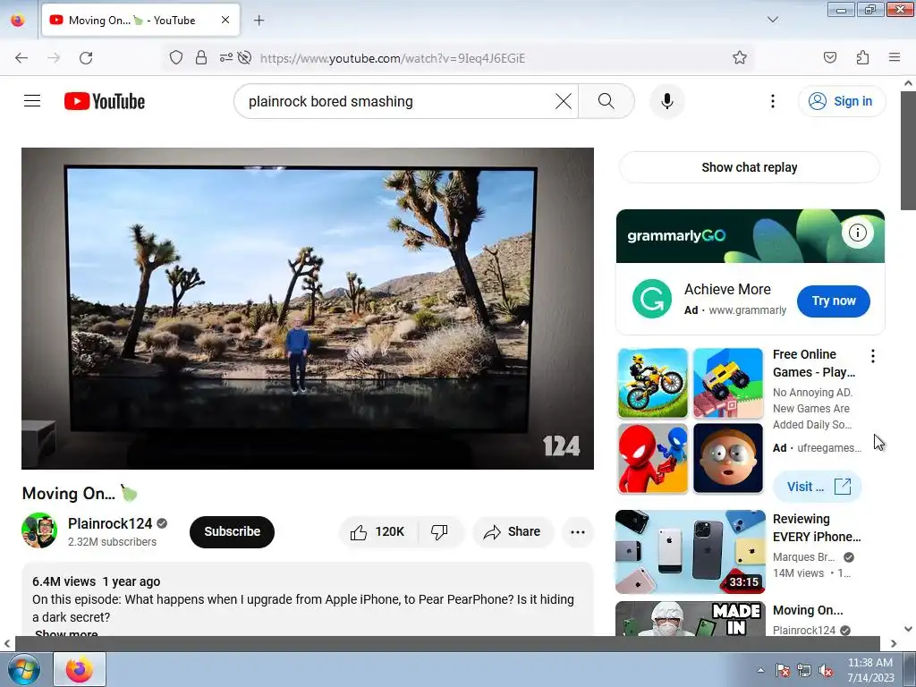The height and width of the screenshot is (687, 916).
Task: Click the horizontal scrollbar right arrow
Action: pos(894,643)
